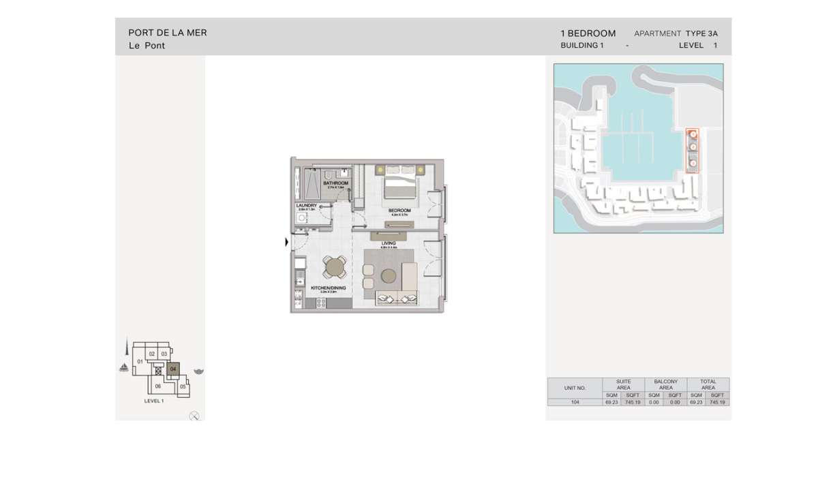Image resolution: width=818 pixels, height=503 pixels.
Task: Click the Burj Khalifa tower icon
Action: pos(126,350)
